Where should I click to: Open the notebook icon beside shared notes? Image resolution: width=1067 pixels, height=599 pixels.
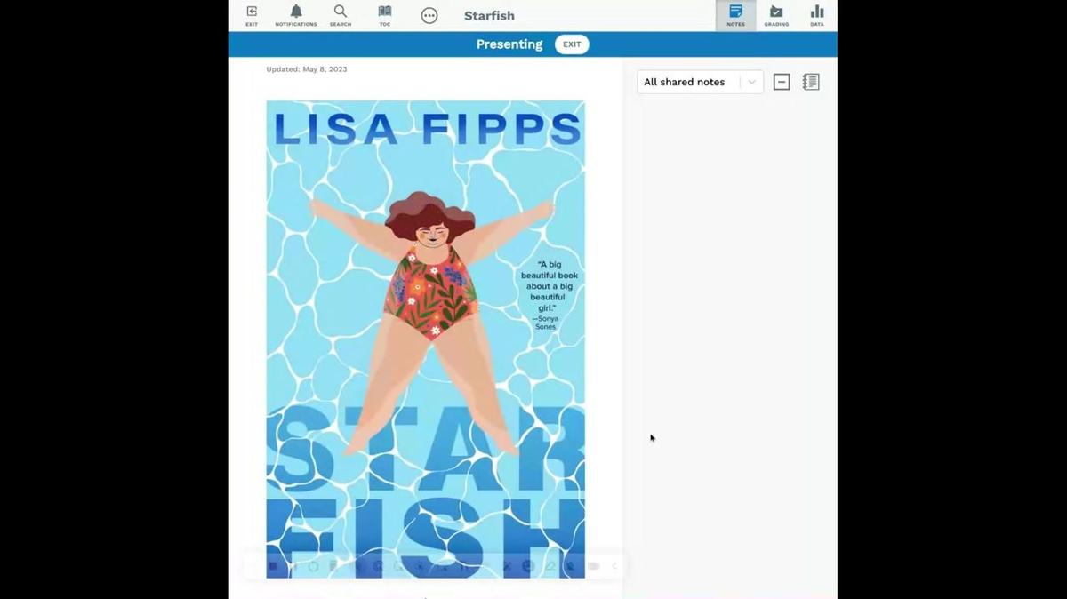click(810, 81)
